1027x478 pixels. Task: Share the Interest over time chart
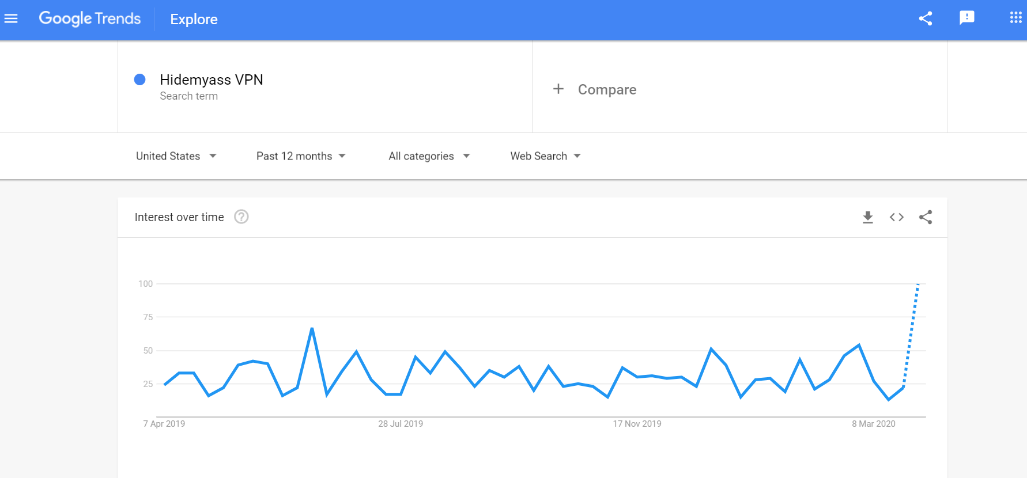926,217
